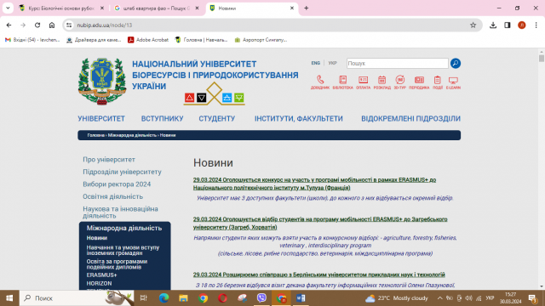Open the 3D-тур icon
The width and height of the screenshot is (545, 306).
[x=399, y=82]
